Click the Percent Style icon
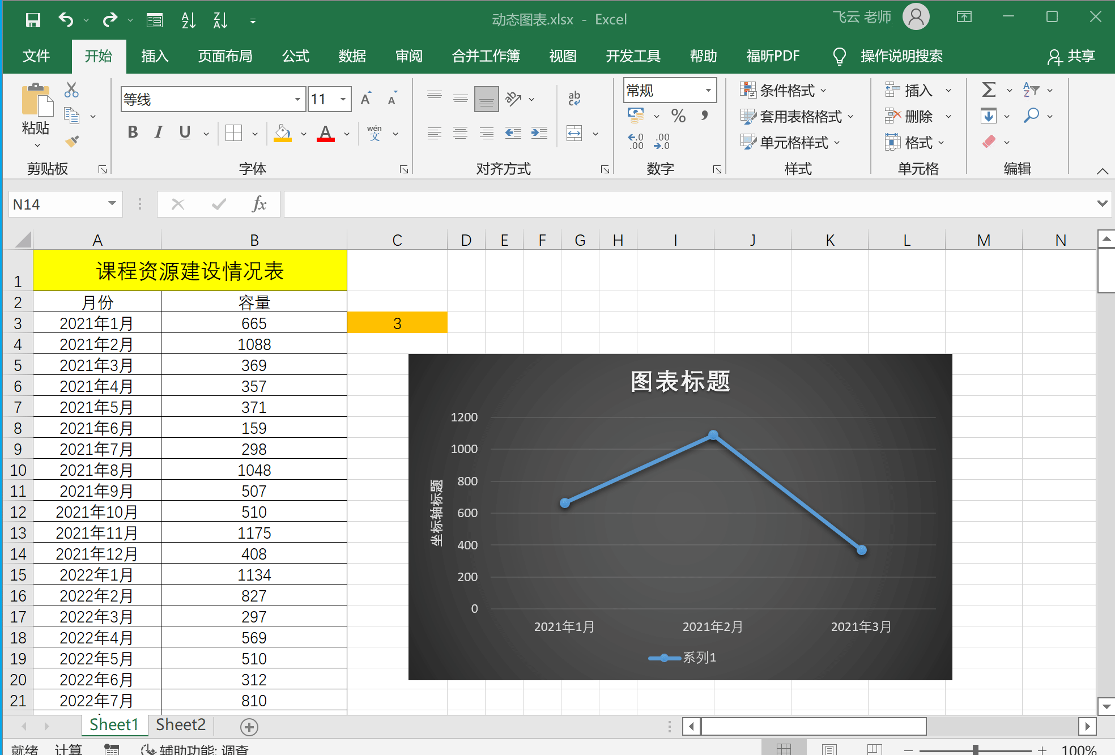Screen dimensions: 1115x755 tap(678, 116)
